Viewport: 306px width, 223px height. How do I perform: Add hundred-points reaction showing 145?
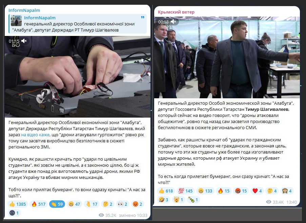point(185,191)
